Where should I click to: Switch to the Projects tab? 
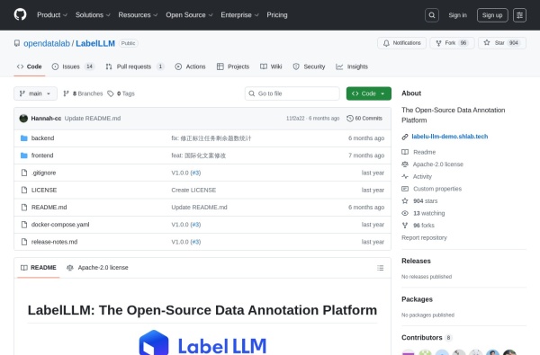[x=233, y=67]
